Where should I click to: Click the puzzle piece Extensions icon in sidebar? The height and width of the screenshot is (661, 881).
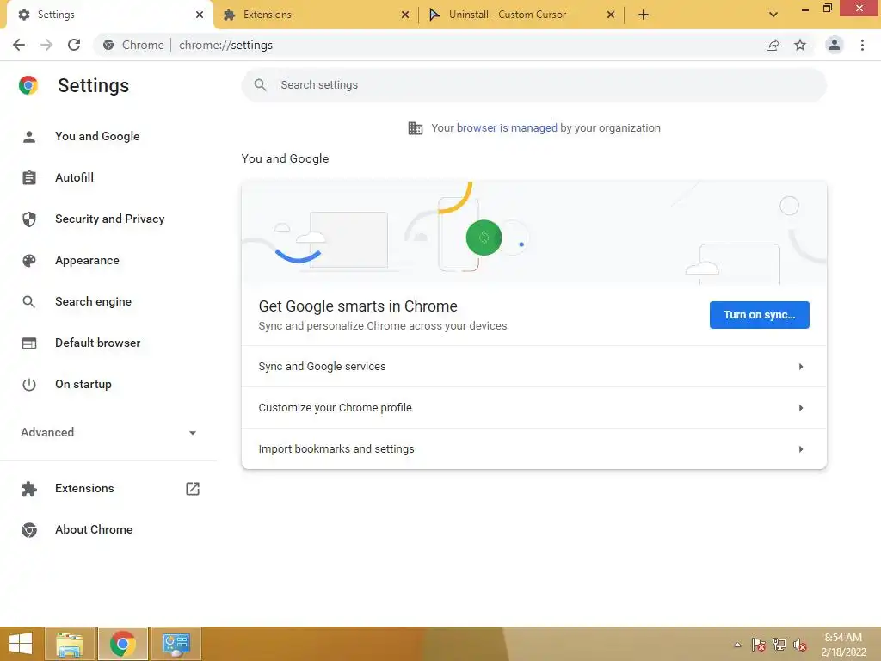(x=29, y=489)
